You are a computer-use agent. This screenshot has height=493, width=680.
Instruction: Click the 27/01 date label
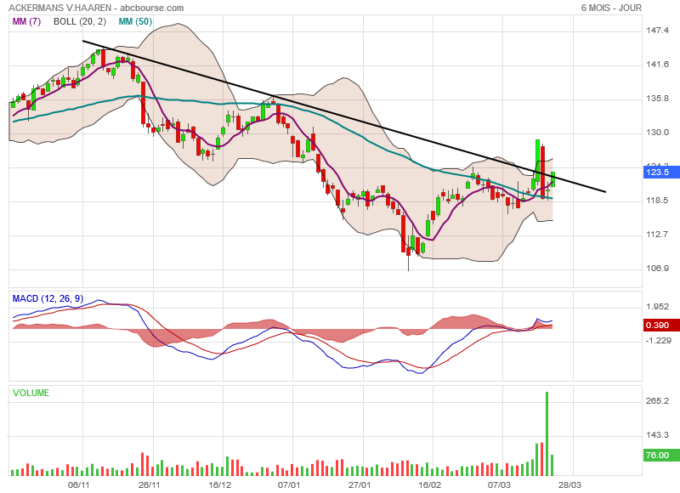pos(360,484)
